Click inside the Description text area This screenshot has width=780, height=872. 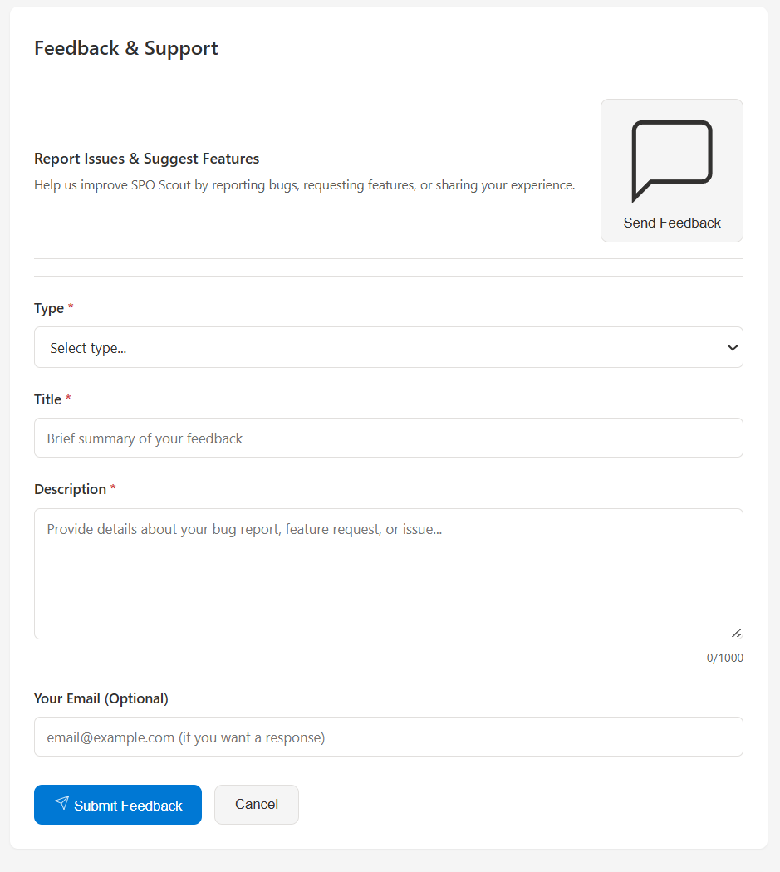pyautogui.click(x=389, y=573)
